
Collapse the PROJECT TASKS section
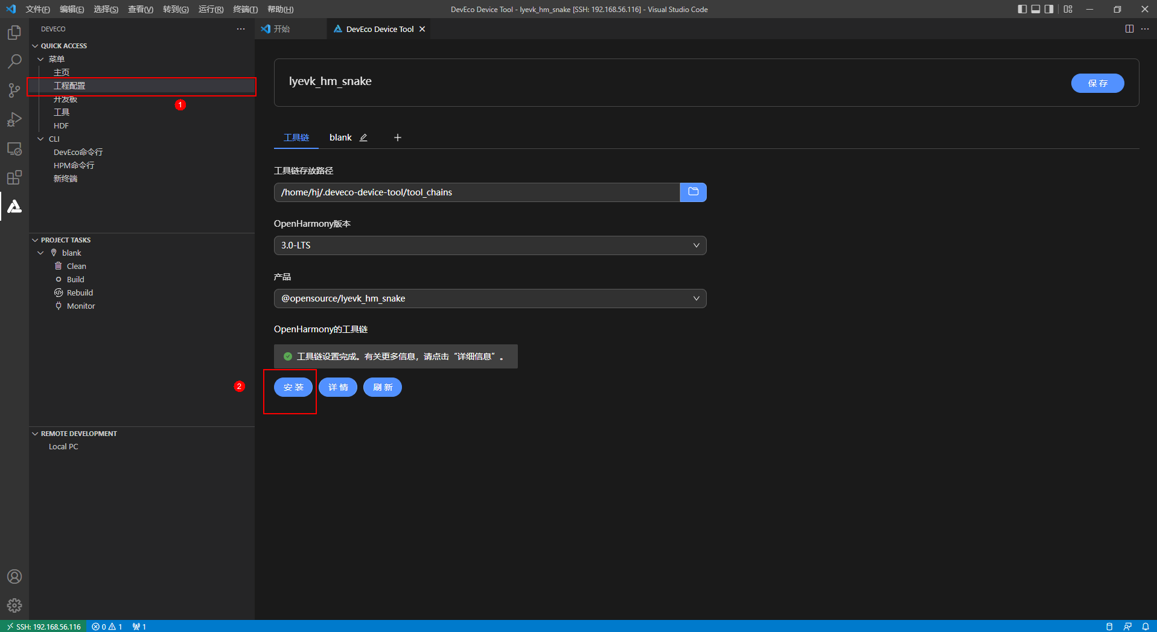pos(35,240)
